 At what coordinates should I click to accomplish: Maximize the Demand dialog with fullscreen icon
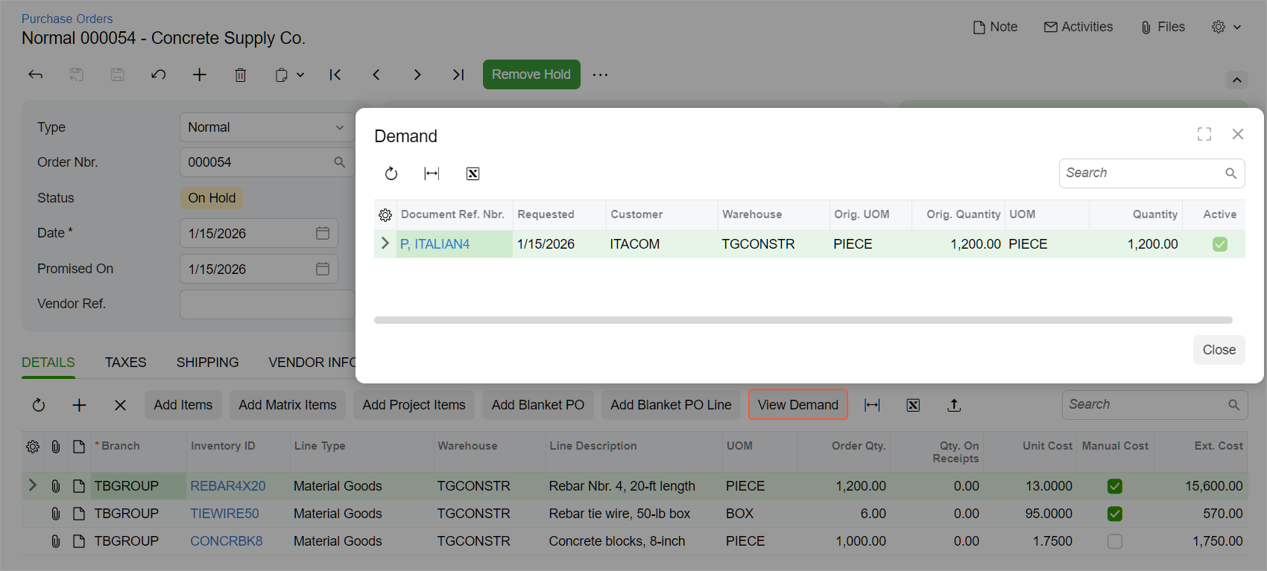(x=1204, y=134)
